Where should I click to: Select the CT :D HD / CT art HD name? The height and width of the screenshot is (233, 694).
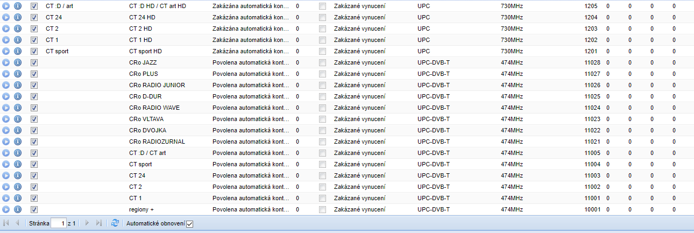[158, 6]
